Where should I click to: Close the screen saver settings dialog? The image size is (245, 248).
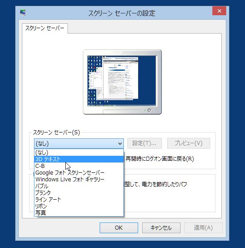(x=219, y=11)
